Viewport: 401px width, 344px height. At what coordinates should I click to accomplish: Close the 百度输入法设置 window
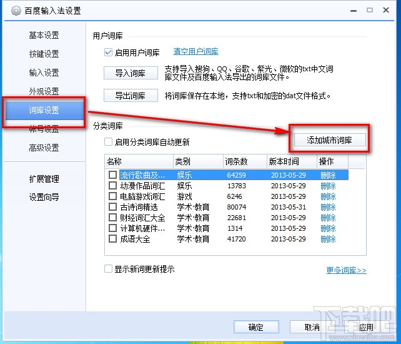click(x=386, y=10)
